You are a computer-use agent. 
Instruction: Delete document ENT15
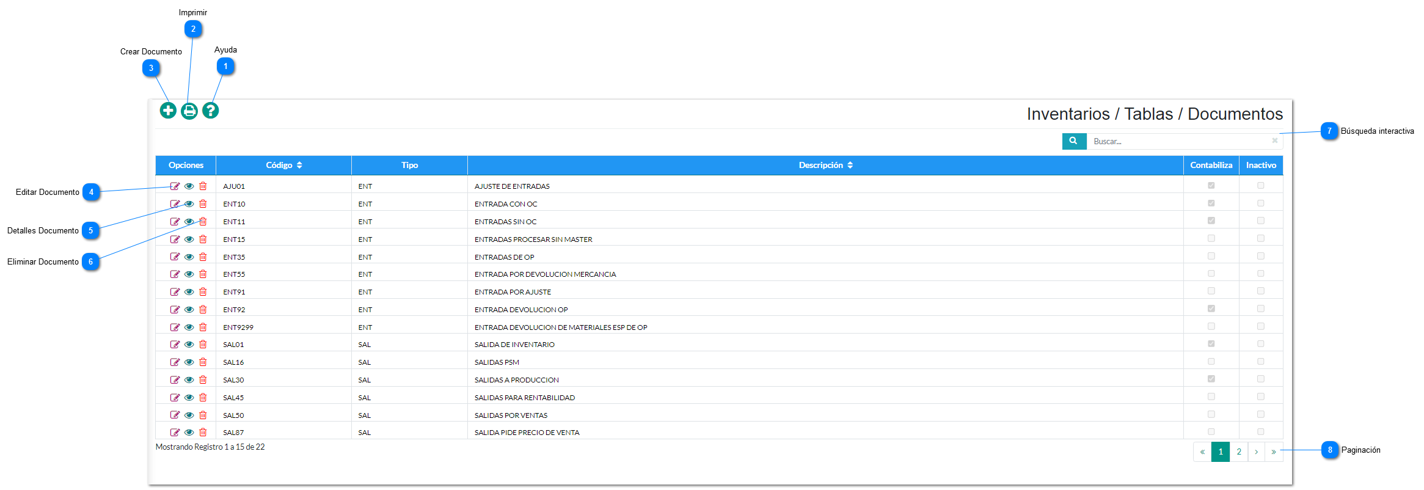click(x=203, y=240)
